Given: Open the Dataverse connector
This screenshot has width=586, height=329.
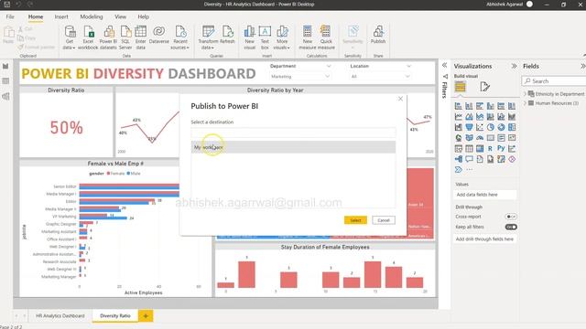Looking at the screenshot, I should tap(158, 35).
